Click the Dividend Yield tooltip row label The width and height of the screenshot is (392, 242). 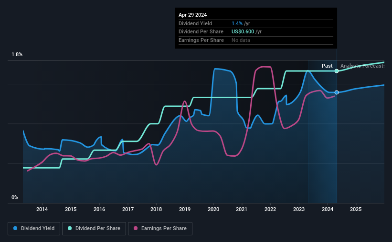click(195, 23)
